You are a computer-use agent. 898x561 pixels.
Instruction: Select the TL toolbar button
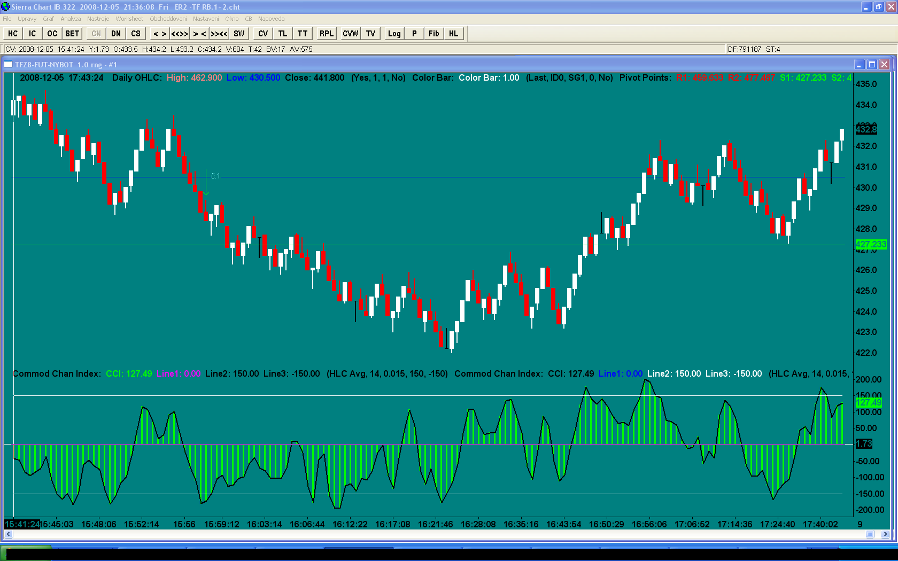(282, 34)
